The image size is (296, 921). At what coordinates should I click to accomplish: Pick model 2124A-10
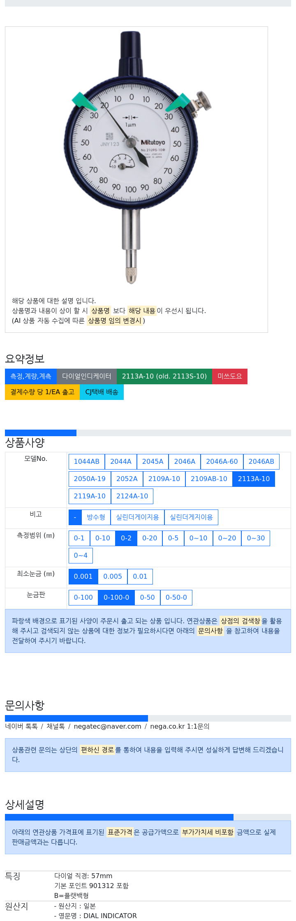[x=132, y=496]
